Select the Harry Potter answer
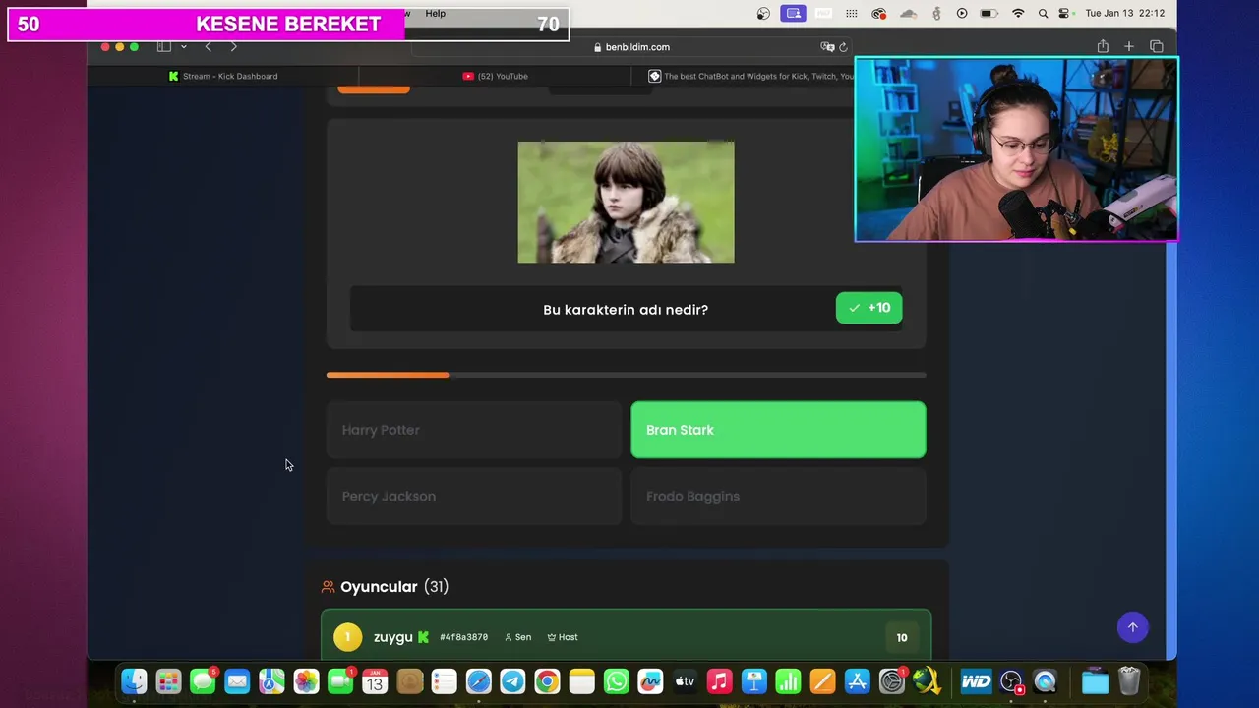 [x=474, y=430]
